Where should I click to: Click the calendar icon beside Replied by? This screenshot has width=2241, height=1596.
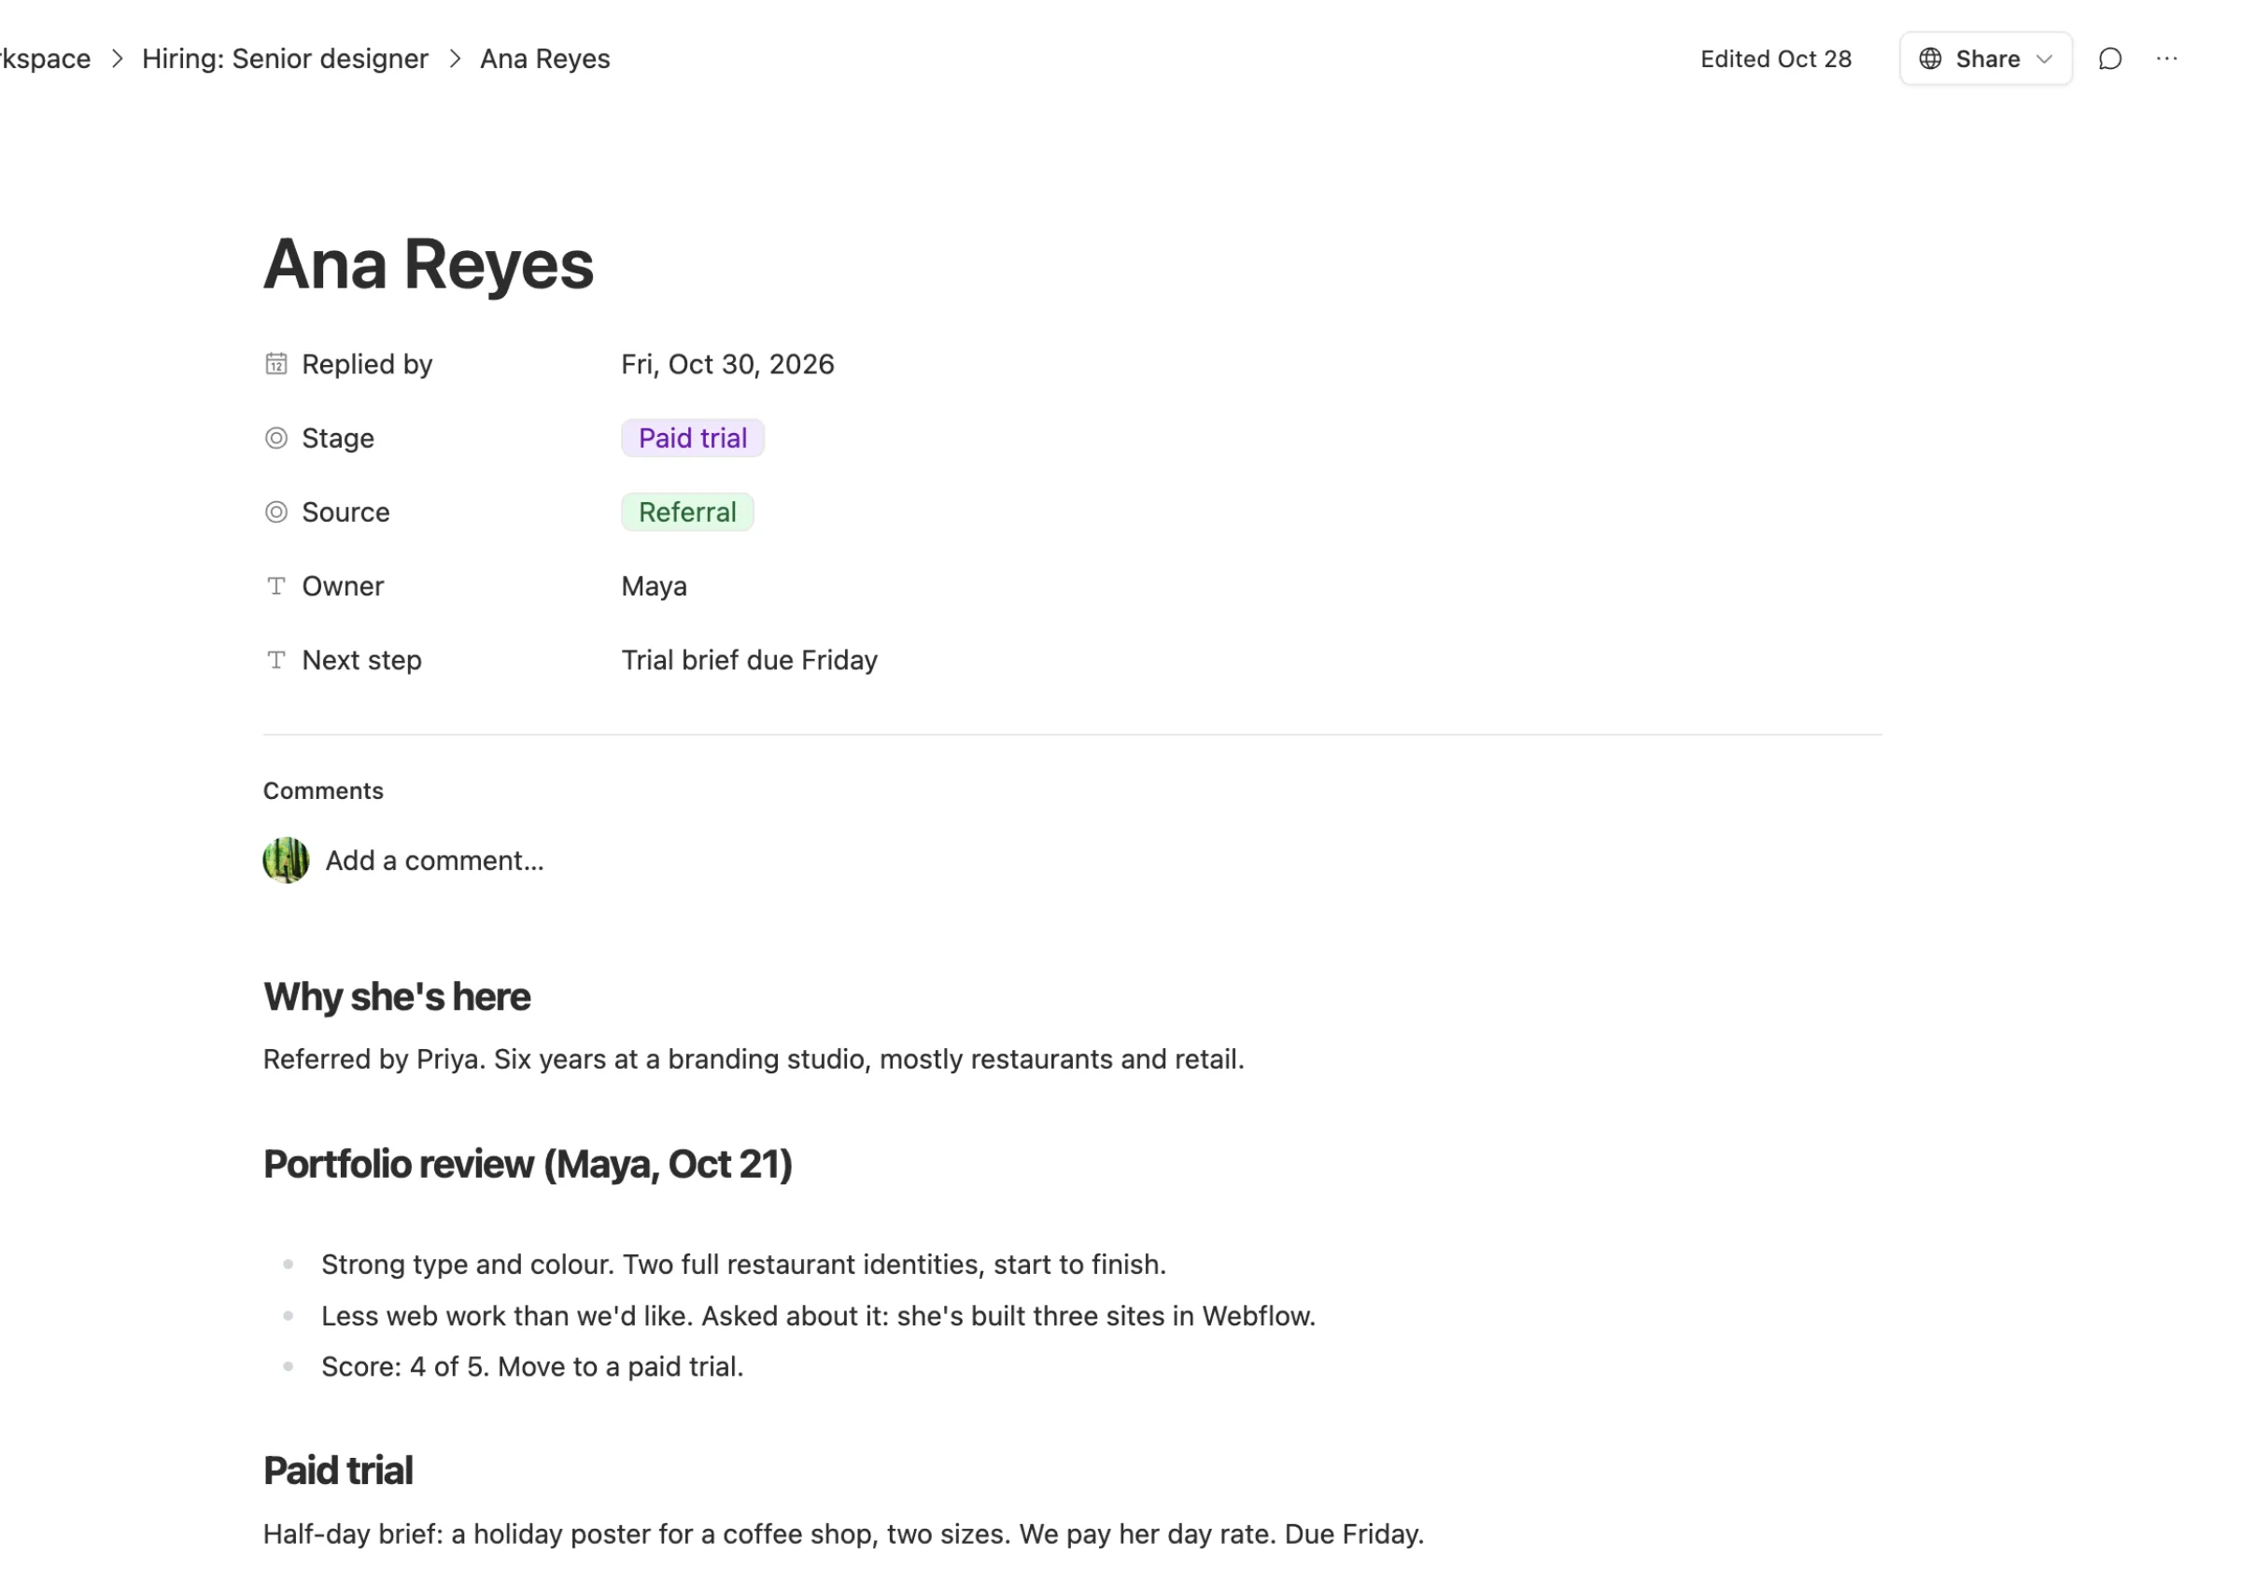[276, 365]
